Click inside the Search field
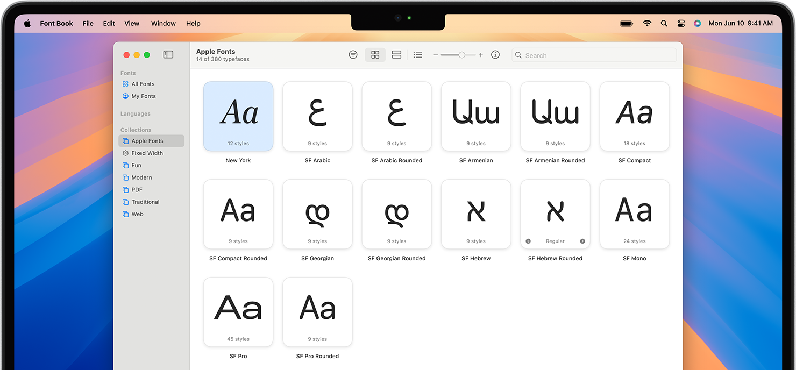Image resolution: width=796 pixels, height=370 pixels. tap(594, 54)
